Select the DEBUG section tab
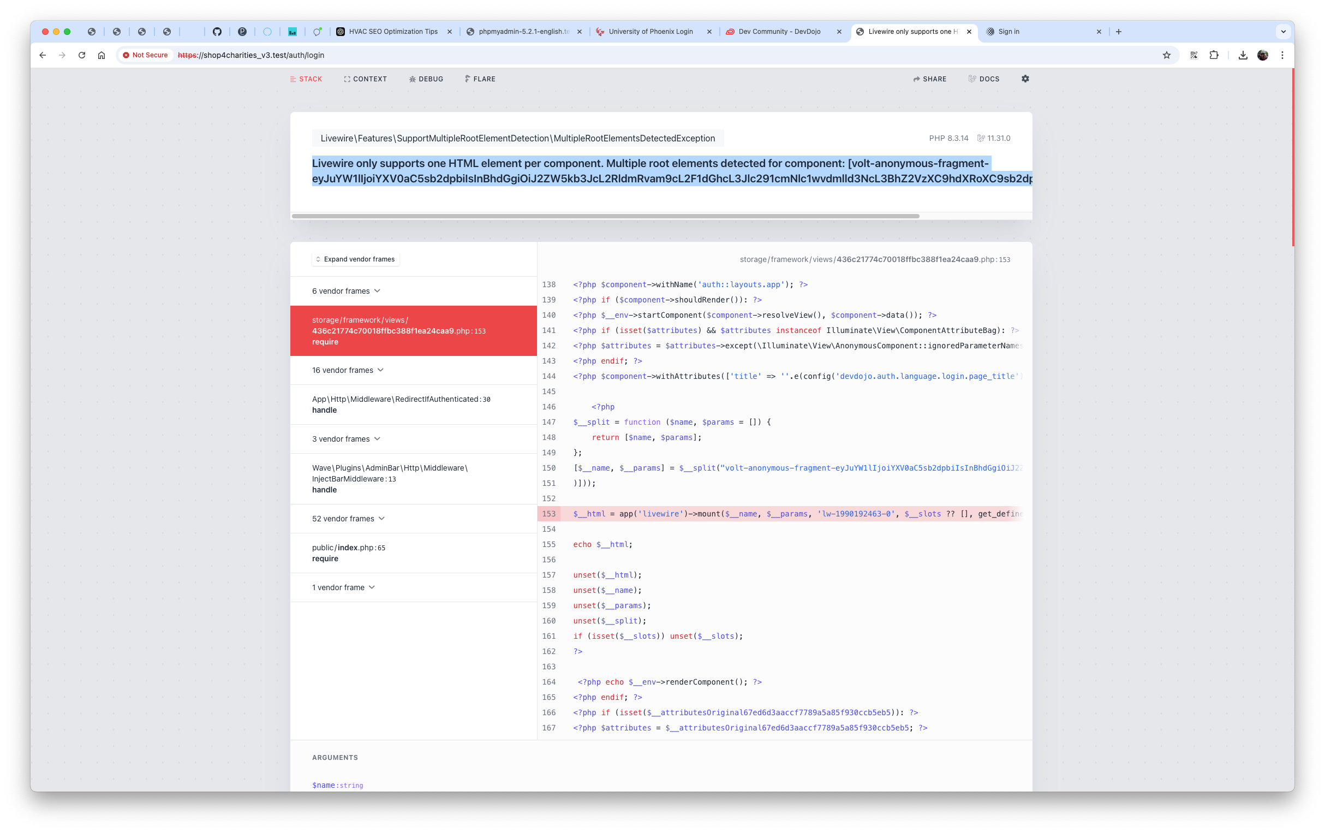 [x=426, y=79]
